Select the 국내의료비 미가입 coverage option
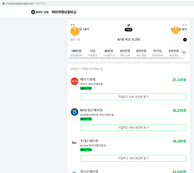The width and height of the screenshot is (194, 173). (x=157, y=53)
